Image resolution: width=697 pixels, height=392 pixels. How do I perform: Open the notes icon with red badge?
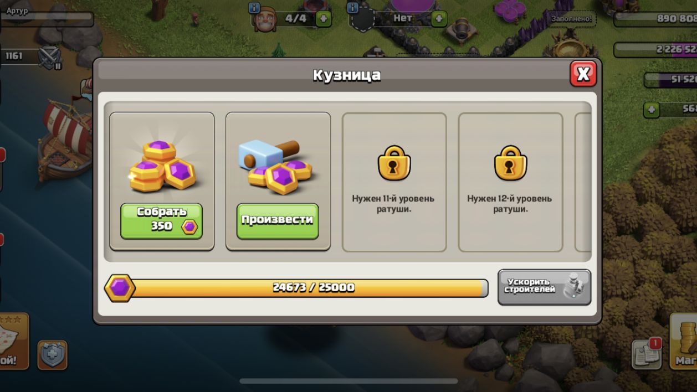click(x=647, y=353)
